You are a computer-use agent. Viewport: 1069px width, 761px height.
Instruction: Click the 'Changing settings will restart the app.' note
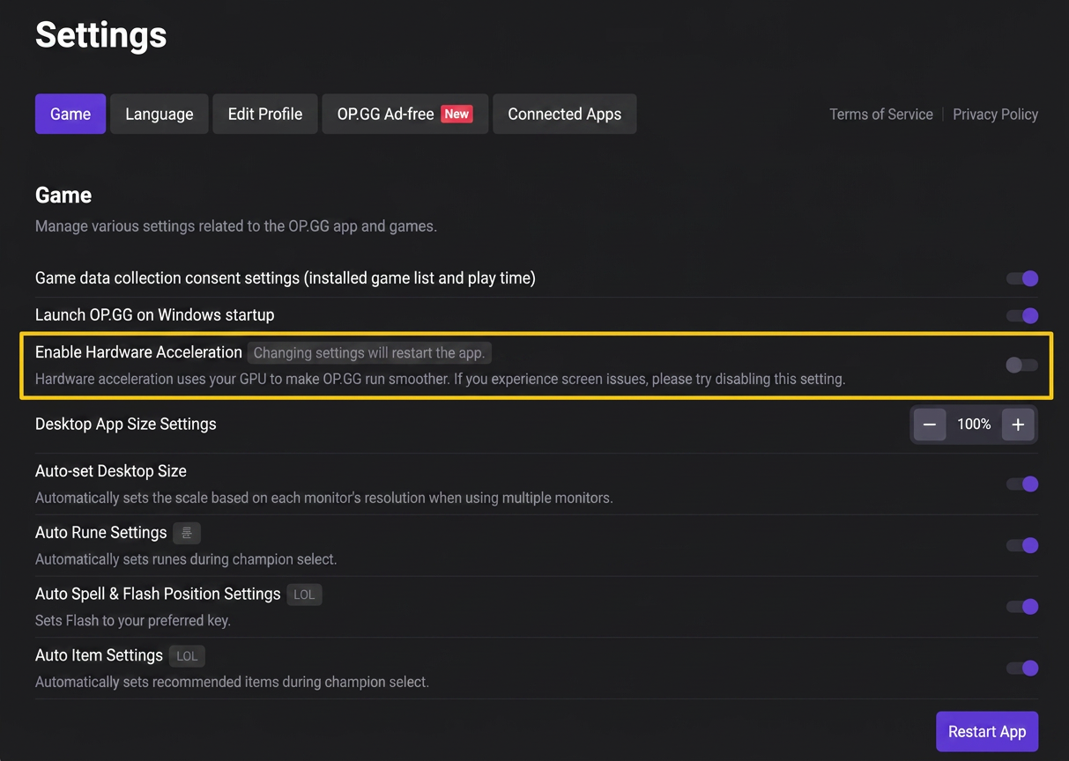coord(369,353)
